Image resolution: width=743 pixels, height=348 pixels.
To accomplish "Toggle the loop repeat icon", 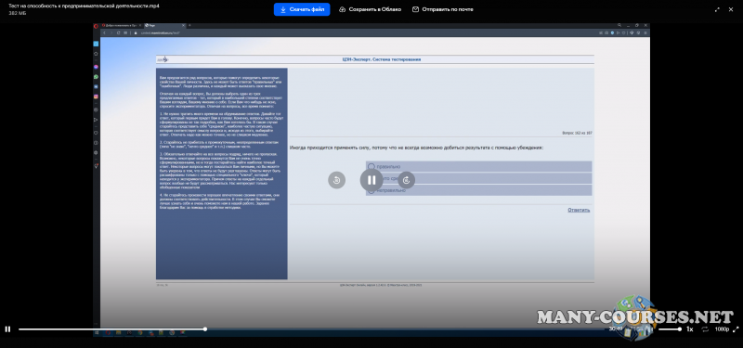I will click(705, 329).
